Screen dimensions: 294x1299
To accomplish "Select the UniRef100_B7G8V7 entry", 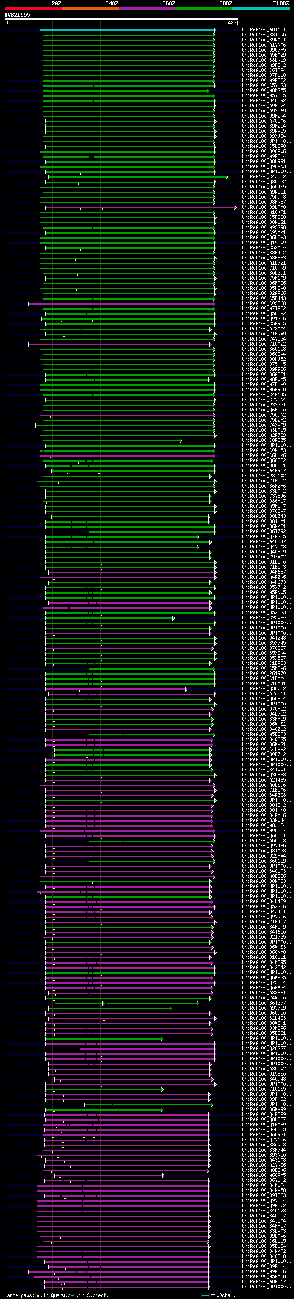I will tap(264, 511).
